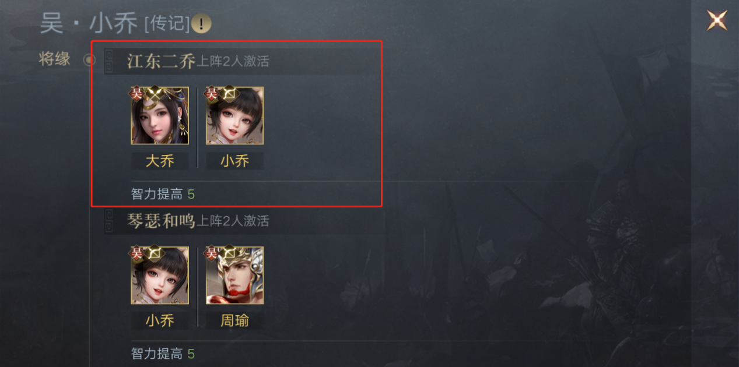This screenshot has width=739, height=367.
Task: Click the exclamation info icon beside 传记
Action: coord(201,24)
